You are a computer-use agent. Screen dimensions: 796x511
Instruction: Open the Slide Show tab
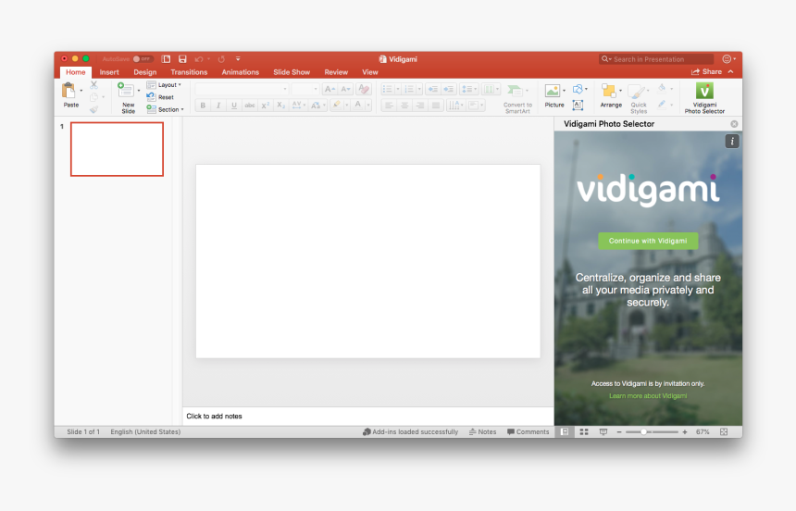[x=292, y=72]
